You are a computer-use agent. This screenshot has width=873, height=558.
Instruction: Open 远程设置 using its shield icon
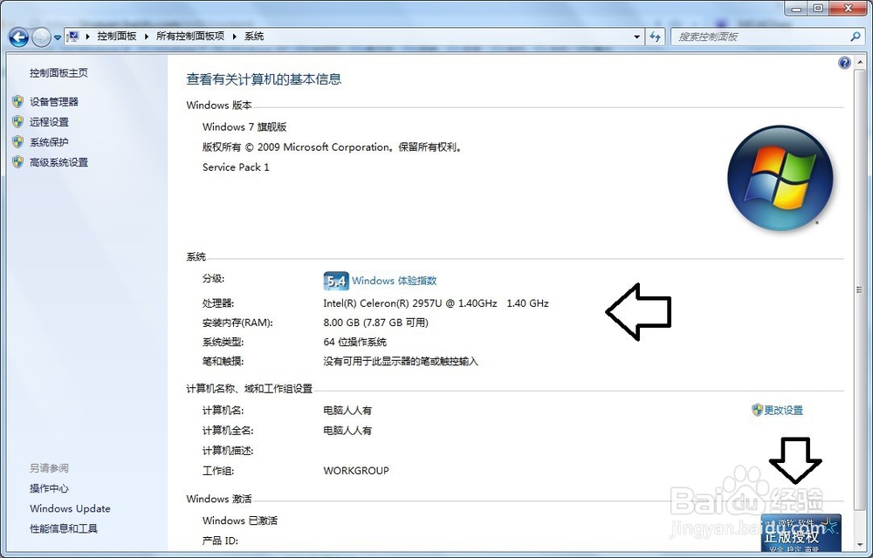[19, 121]
